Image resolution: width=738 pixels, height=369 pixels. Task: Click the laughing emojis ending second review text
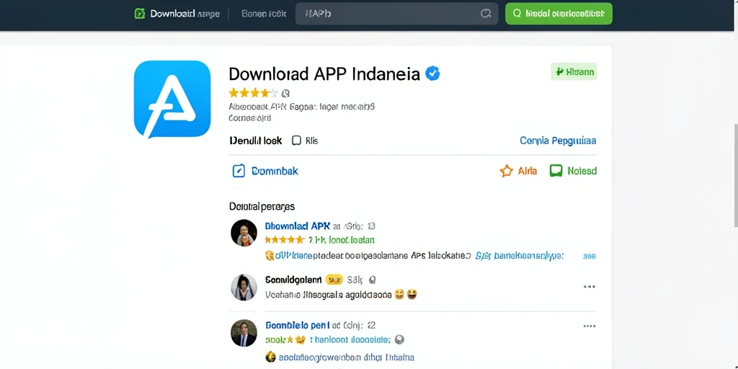(x=406, y=295)
